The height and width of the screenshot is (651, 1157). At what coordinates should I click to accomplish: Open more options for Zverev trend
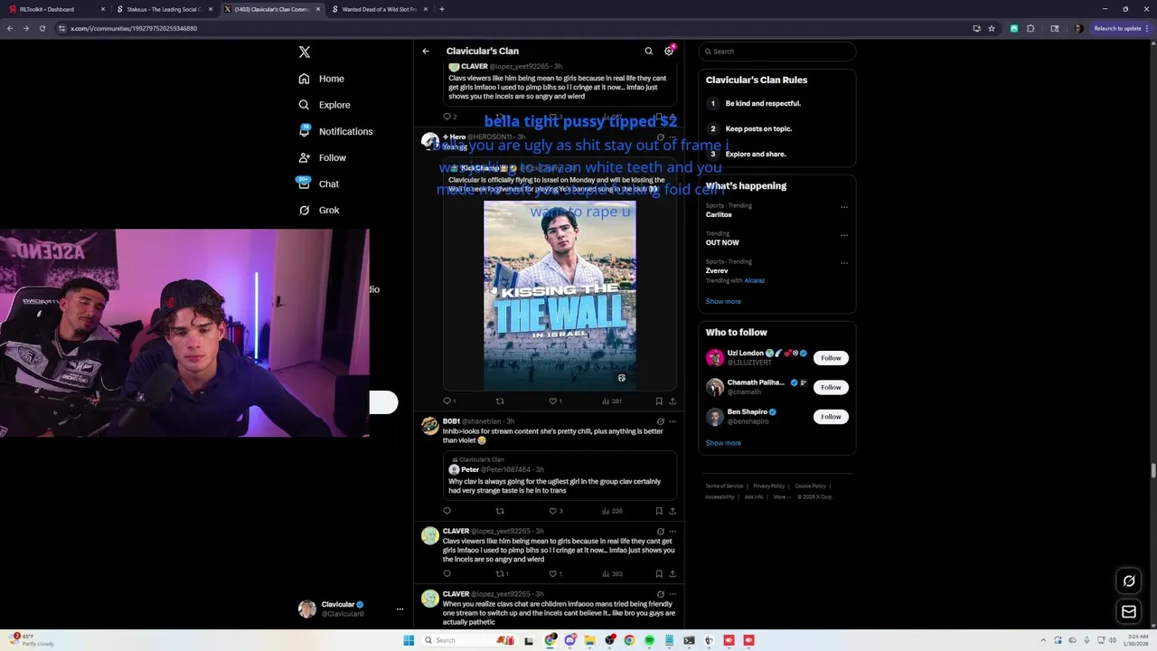[x=844, y=263]
